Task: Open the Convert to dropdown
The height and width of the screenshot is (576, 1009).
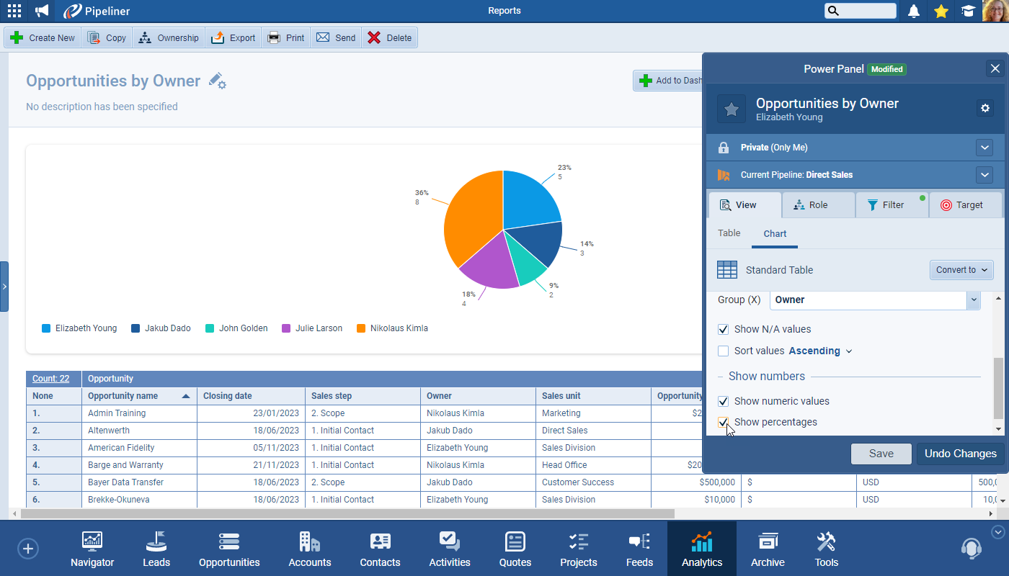Action: pyautogui.click(x=961, y=270)
